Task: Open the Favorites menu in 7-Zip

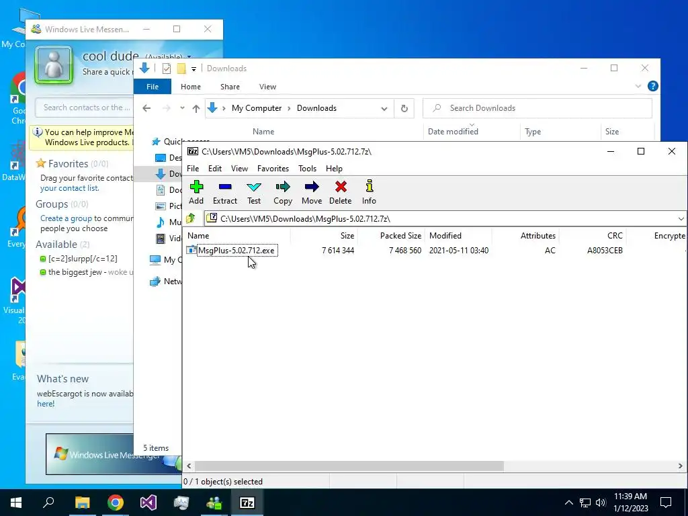Action: (273, 169)
